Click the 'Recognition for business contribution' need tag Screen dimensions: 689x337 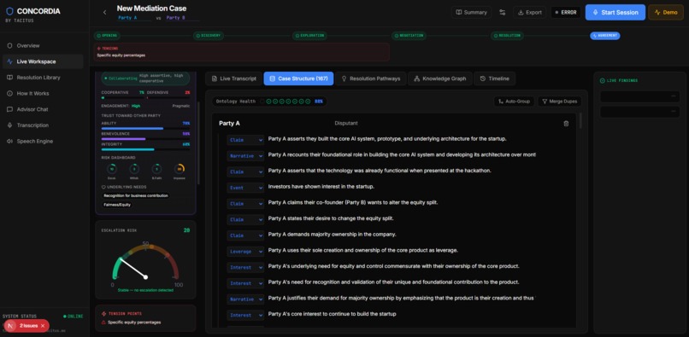136,195
